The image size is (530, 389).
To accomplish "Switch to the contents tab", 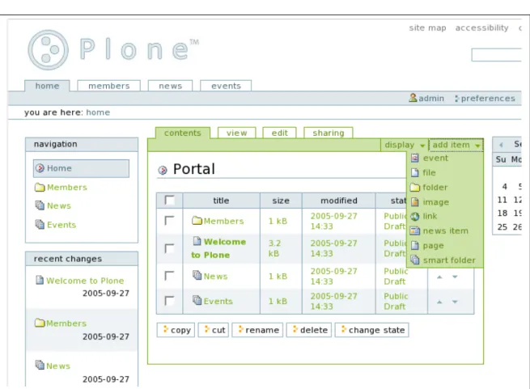I will click(x=183, y=133).
